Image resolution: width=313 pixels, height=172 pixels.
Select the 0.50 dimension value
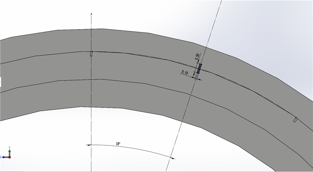click(x=197, y=56)
